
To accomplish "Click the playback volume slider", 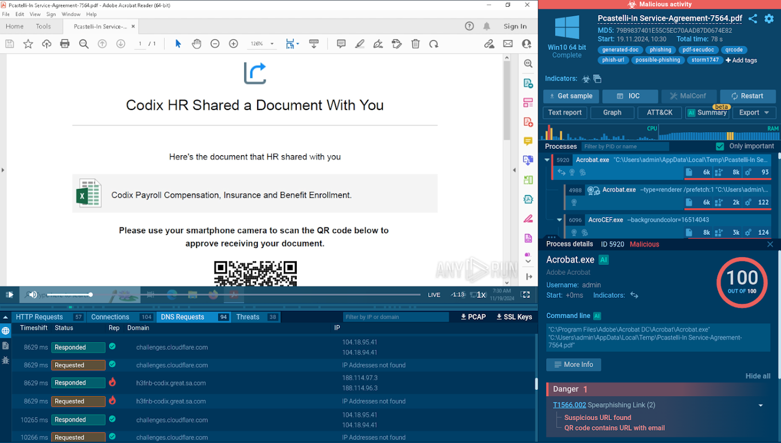I will tap(69, 295).
